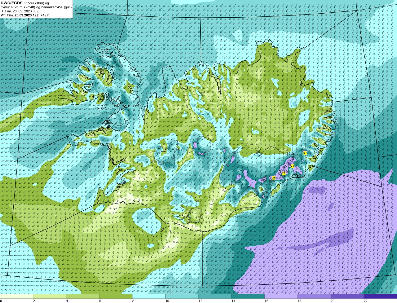Click the 4–6 m/s legend color swatch
397x303 pixels.
point(83,296)
